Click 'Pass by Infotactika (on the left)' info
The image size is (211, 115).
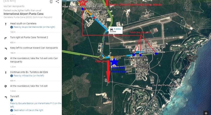coord(29,76)
